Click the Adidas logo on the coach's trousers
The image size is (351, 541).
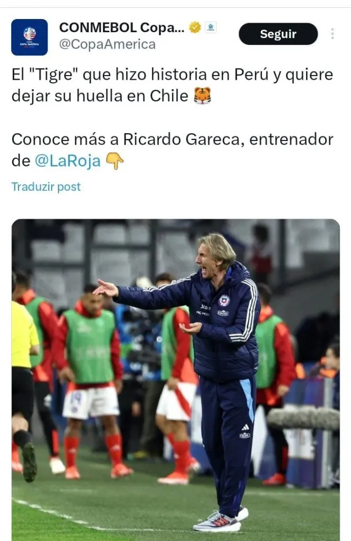245,427
